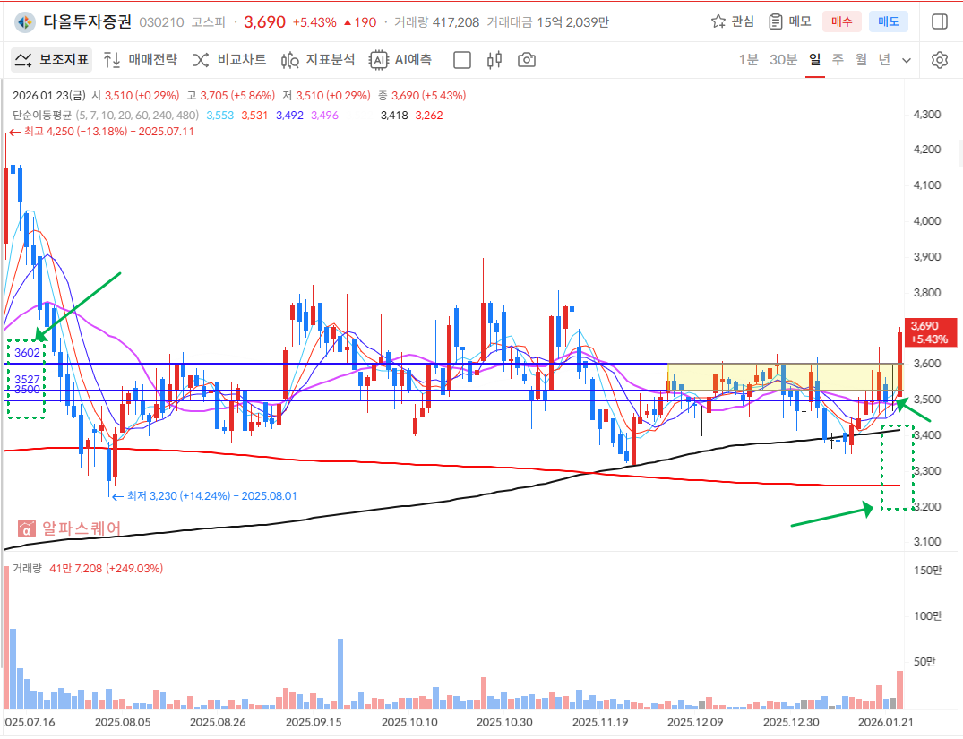Launch the AI예측 prediction feature
Image resolution: width=963 pixels, height=739 pixels.
[x=401, y=60]
